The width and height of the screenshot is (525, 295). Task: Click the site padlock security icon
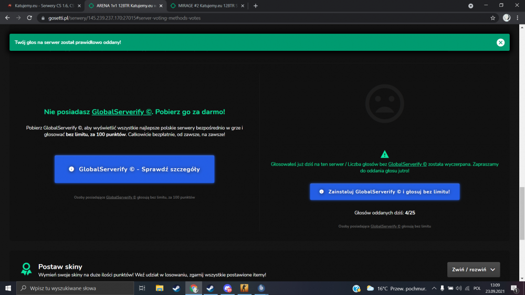click(43, 18)
